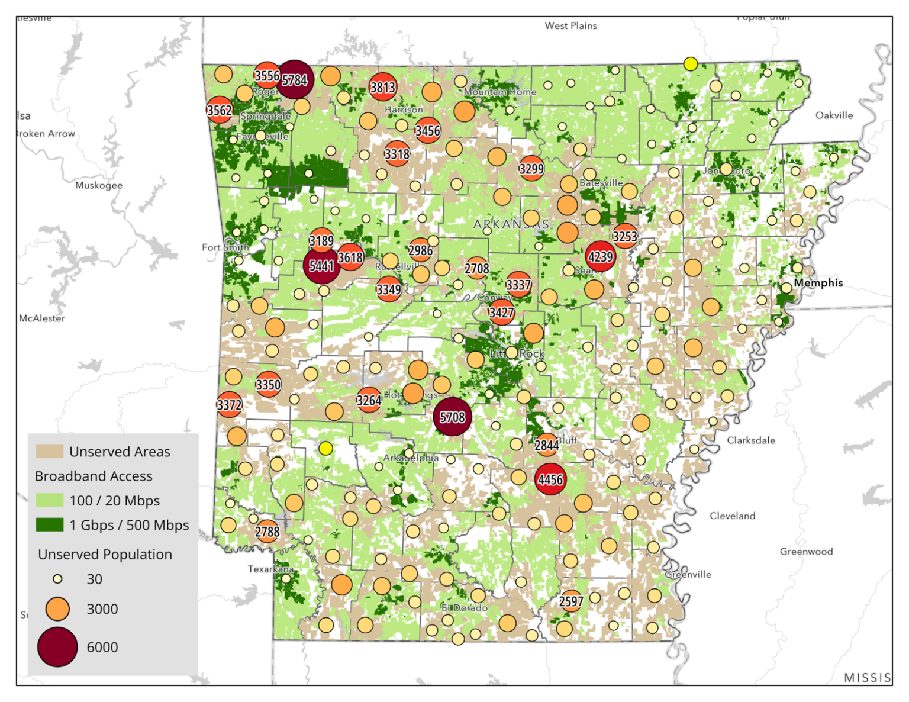Click the Little Rock city label
The height and width of the screenshot is (702, 909).
tap(517, 353)
